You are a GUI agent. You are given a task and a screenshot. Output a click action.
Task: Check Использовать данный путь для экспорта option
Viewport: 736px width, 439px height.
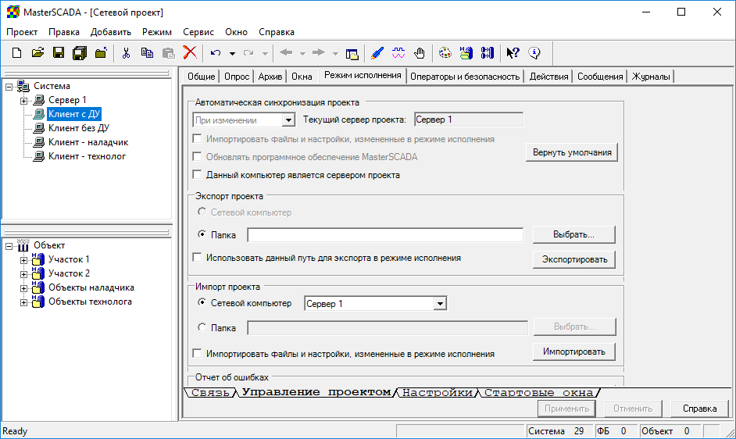(197, 257)
